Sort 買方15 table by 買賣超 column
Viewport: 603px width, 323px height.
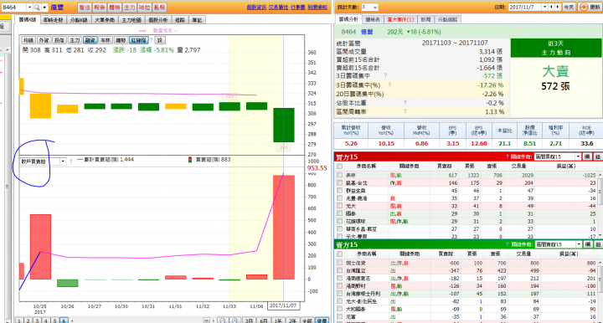tap(444, 167)
